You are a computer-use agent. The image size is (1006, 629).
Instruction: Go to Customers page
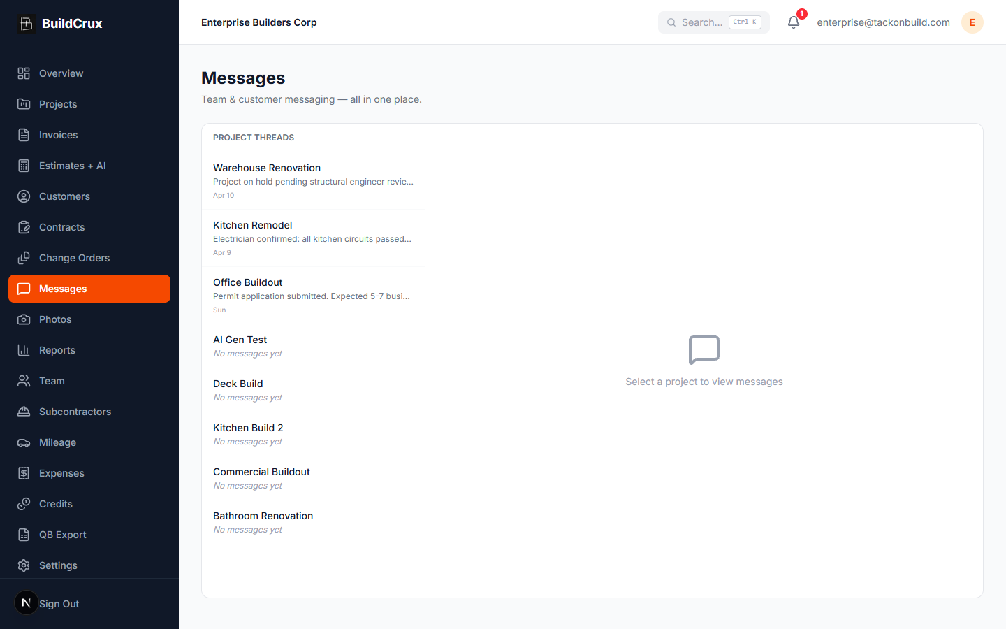point(89,196)
